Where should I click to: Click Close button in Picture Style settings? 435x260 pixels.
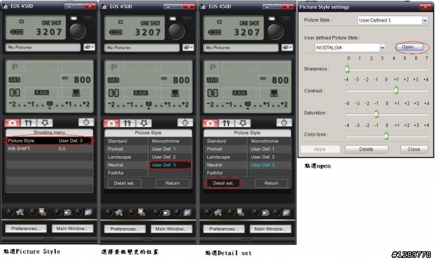[x=414, y=149]
